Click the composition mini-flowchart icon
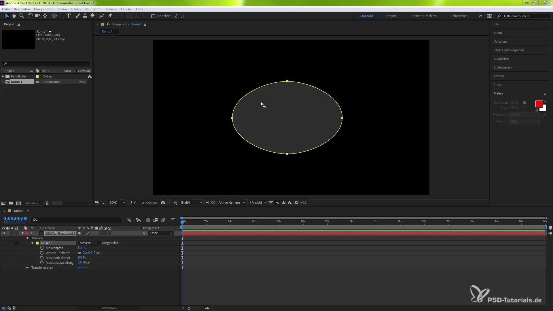The height and width of the screenshot is (311, 553). tap(128, 220)
